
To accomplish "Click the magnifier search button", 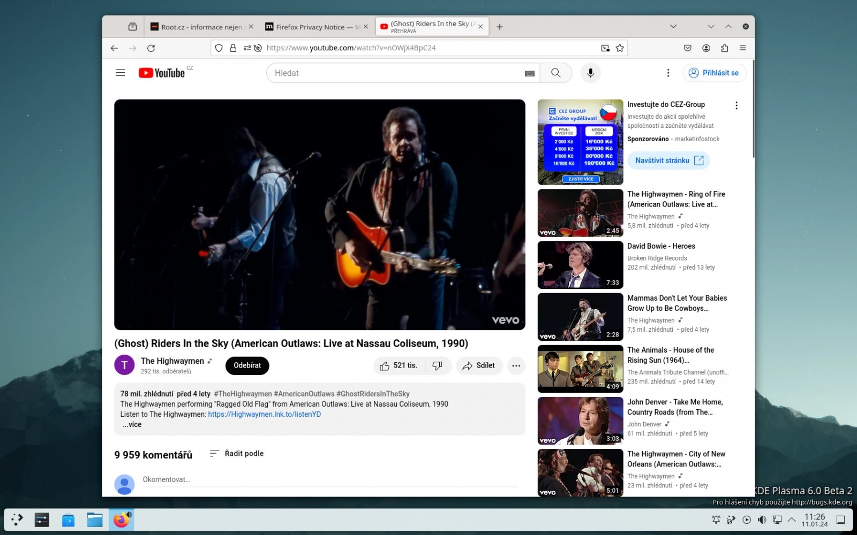I will [556, 73].
